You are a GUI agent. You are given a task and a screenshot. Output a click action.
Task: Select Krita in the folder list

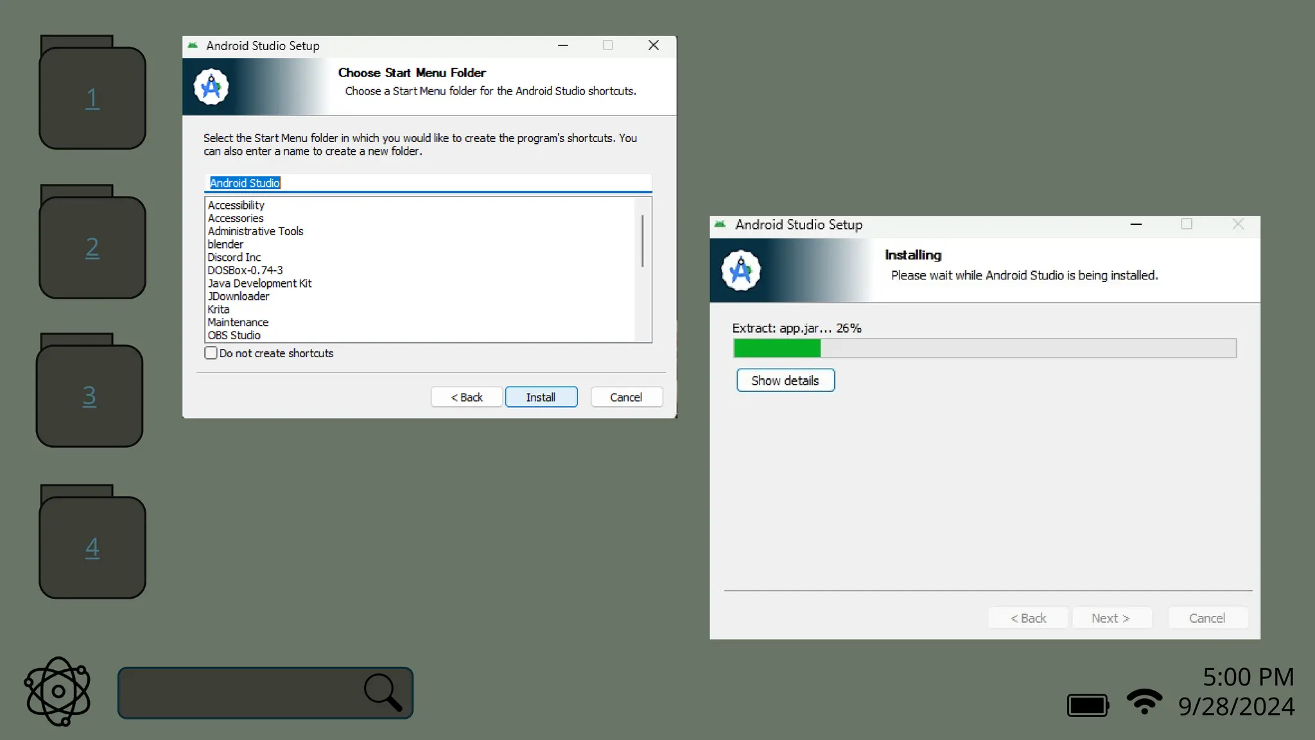tap(218, 309)
